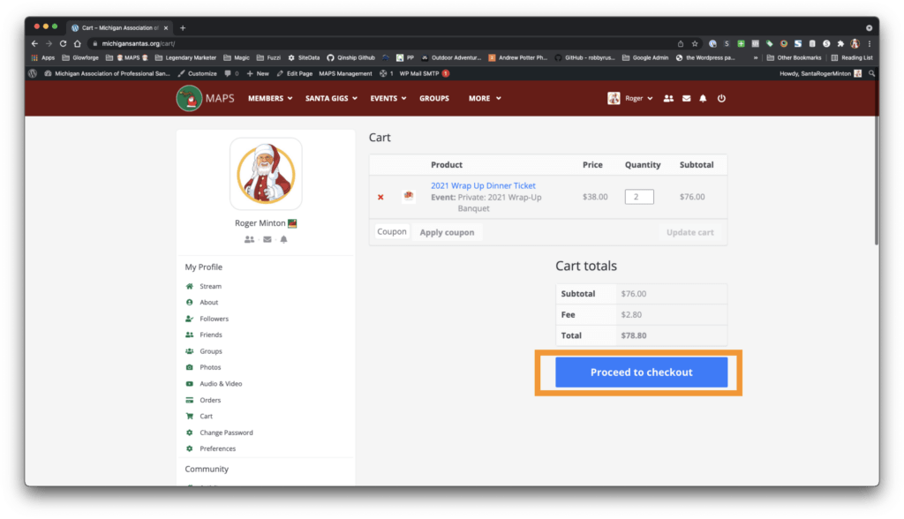Click the Coupon code input field
Viewport: 904px width, 519px height.
click(x=392, y=232)
